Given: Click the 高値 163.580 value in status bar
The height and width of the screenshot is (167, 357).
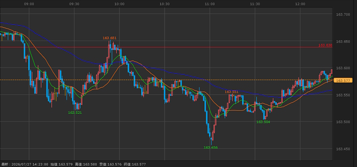Looking at the screenshot, I should tap(86, 164).
